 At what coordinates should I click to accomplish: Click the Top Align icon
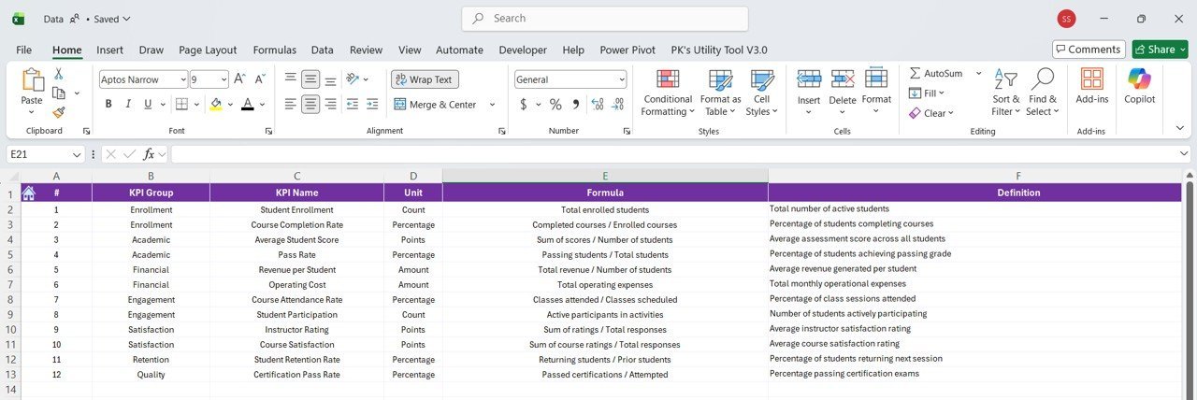pos(291,79)
